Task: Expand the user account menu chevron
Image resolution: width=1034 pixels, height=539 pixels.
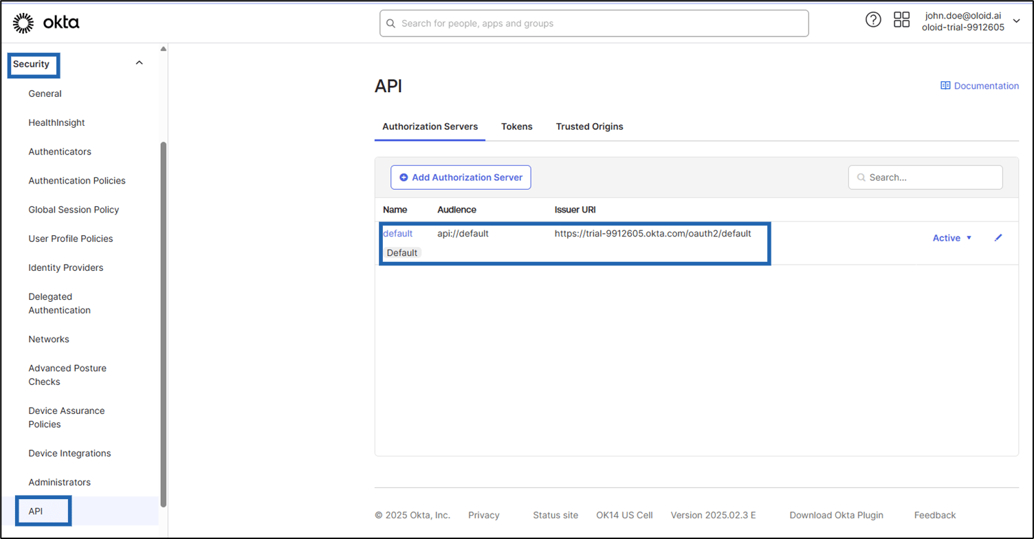Action: [1017, 21]
